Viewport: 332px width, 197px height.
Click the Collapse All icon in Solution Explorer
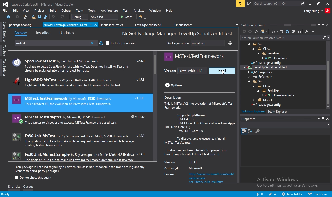(x=293, y=31)
